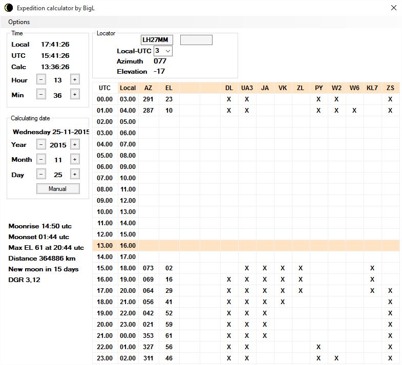
Task: Decrease the Day with minus button
Action: 41,174
